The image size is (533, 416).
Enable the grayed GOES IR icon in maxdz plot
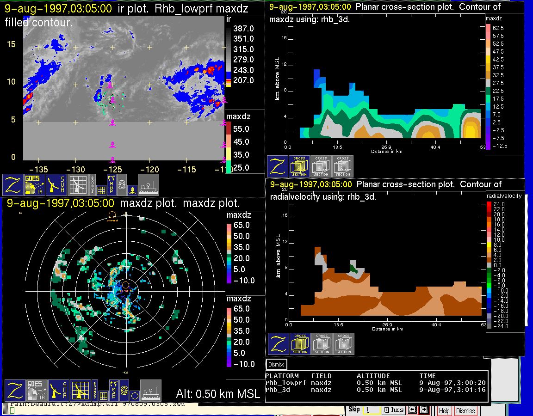[36, 391]
